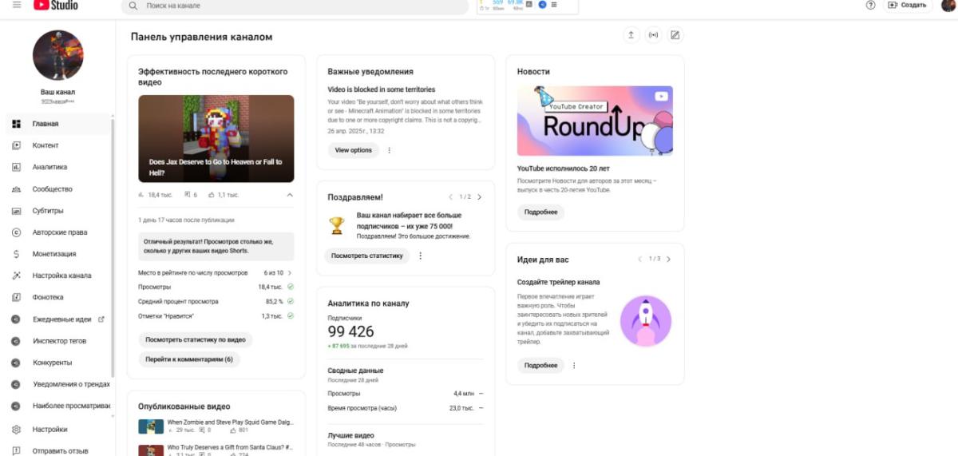Click the upload video icon
Image resolution: width=958 pixels, height=456 pixels.
click(x=631, y=35)
